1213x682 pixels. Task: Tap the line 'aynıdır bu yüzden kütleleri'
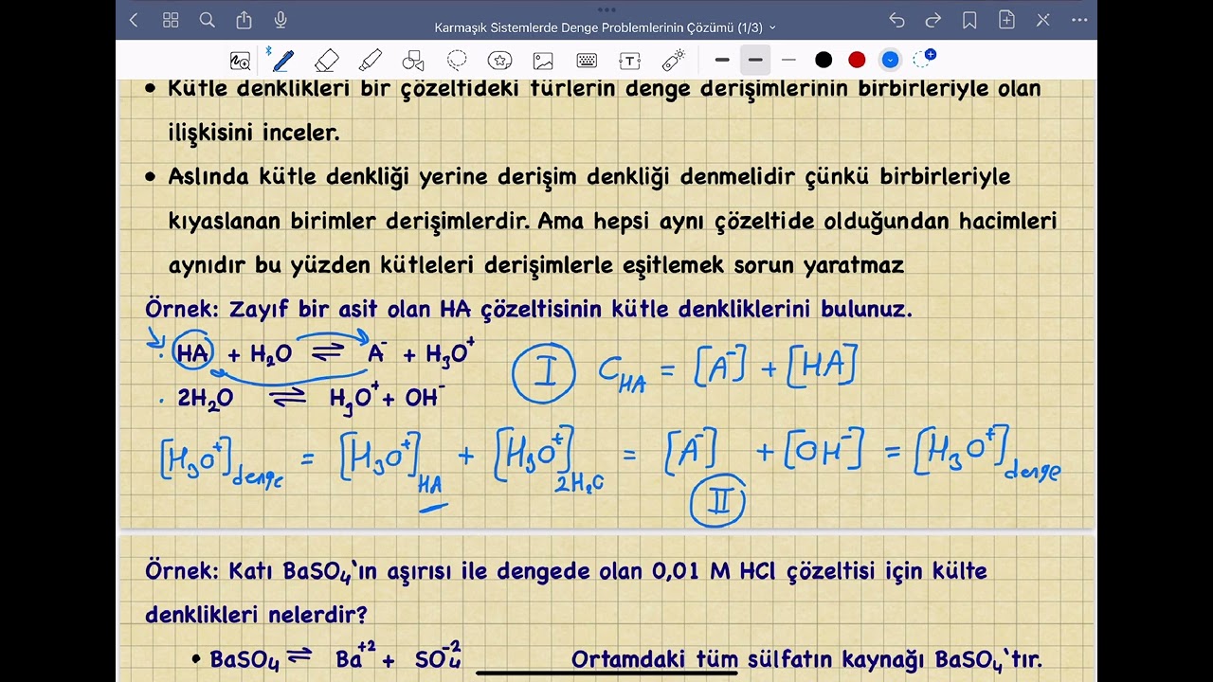tap(535, 265)
